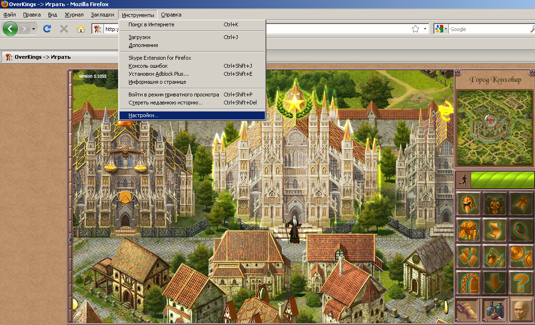
Task: Open the Файл menu
Action: 9,15
